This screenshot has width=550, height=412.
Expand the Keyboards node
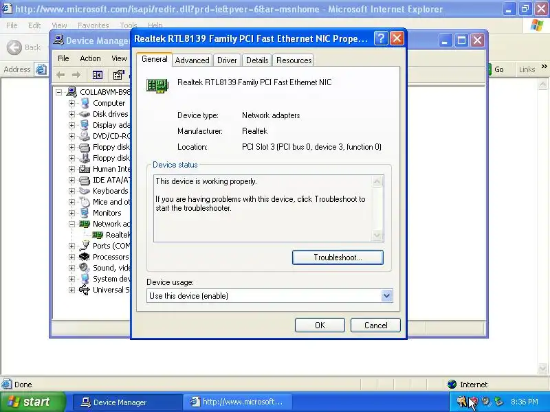[x=72, y=191]
